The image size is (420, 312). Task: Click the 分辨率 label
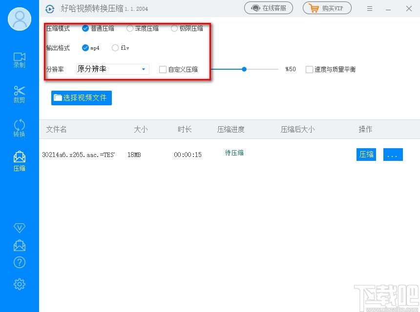(x=55, y=70)
